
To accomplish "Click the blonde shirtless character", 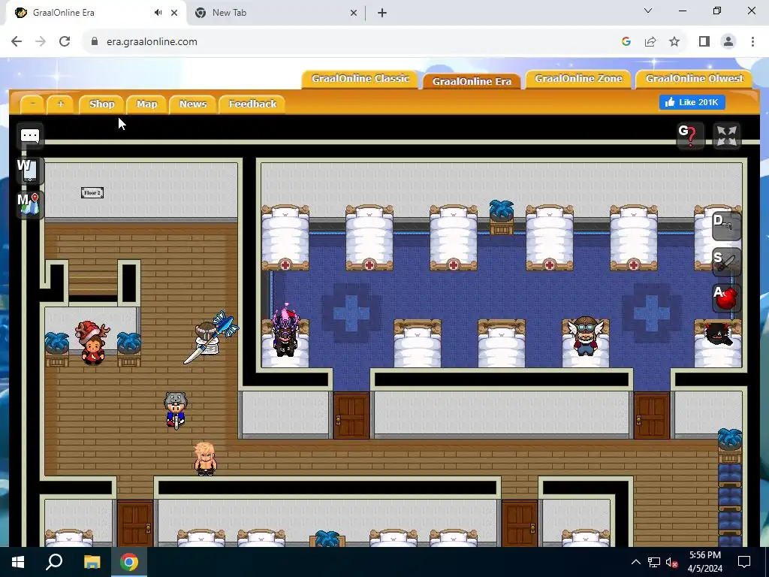I will (x=205, y=458).
